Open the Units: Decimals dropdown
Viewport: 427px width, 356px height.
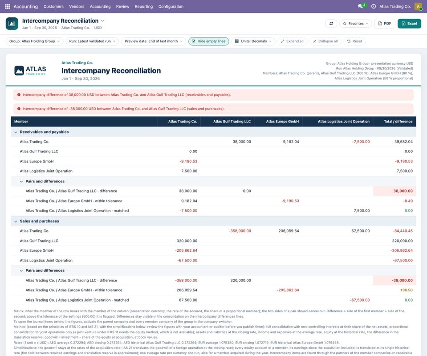[x=253, y=41]
